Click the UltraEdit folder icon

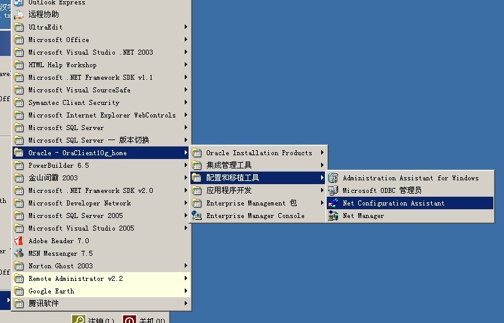[19, 27]
